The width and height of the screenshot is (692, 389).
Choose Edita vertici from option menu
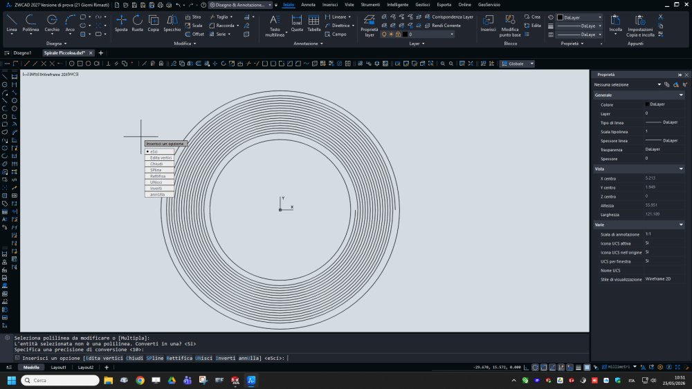tap(160, 158)
